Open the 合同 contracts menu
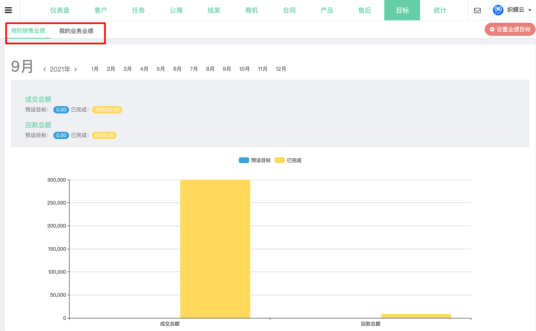 289,10
